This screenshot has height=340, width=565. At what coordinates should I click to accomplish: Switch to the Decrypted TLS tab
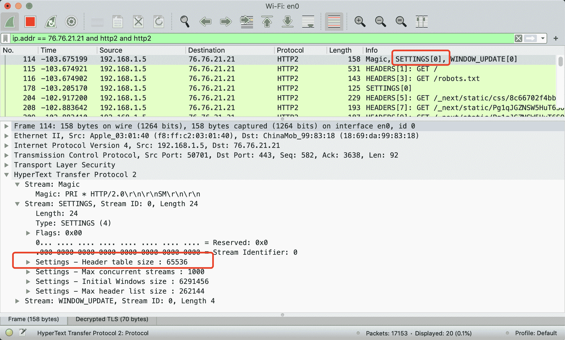pos(112,319)
